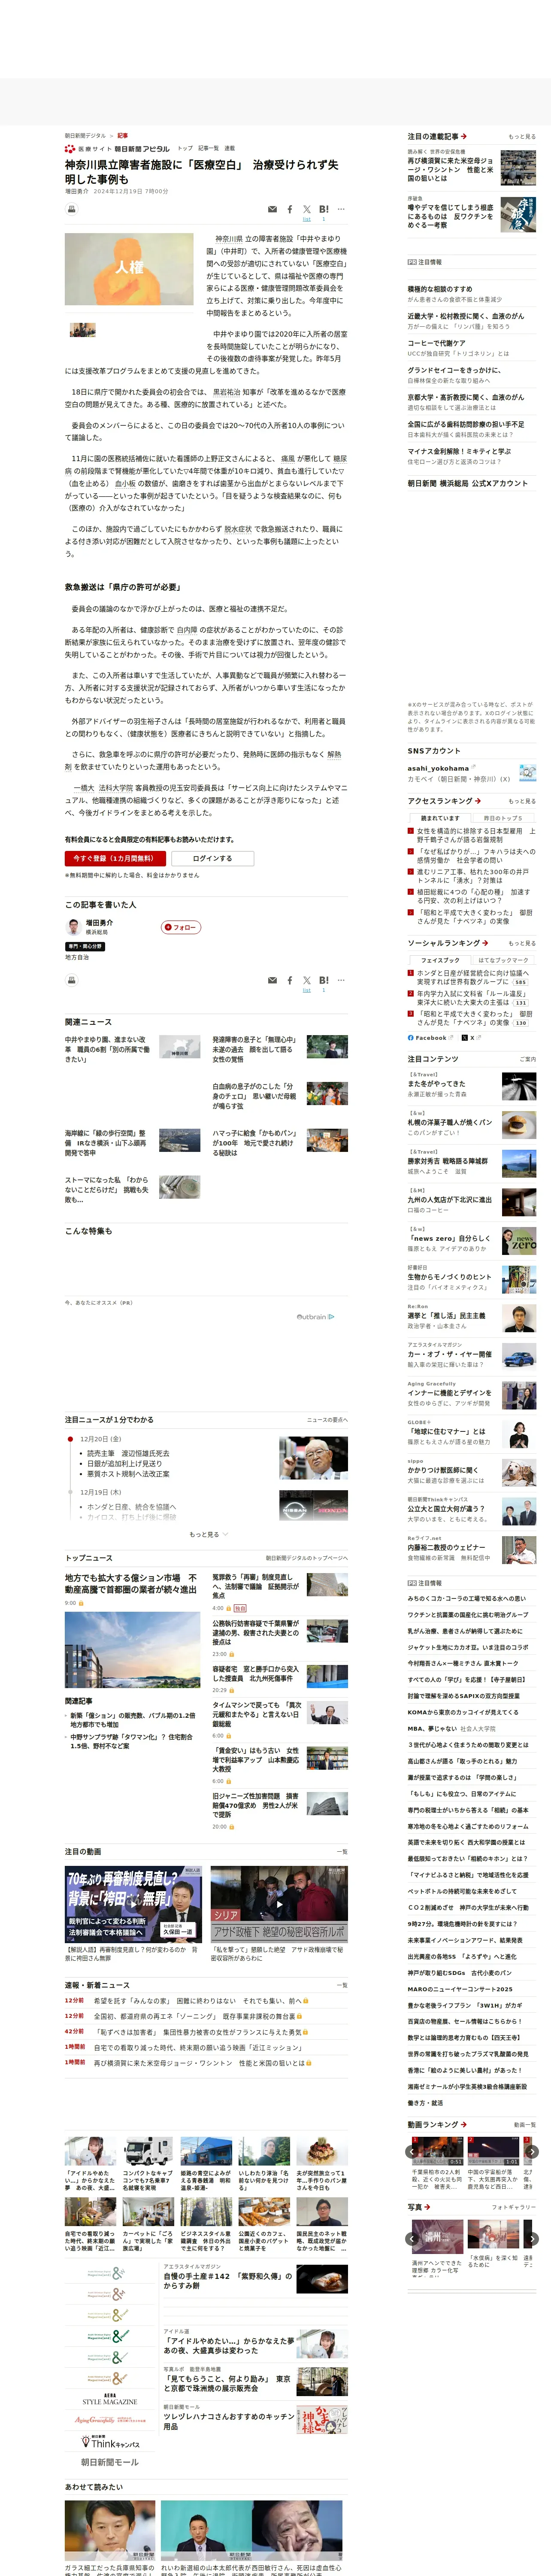The height and width of the screenshot is (2576, 551).
Task: Open 記事一覧 in the Apital navigation
Action: pyautogui.click(x=208, y=148)
